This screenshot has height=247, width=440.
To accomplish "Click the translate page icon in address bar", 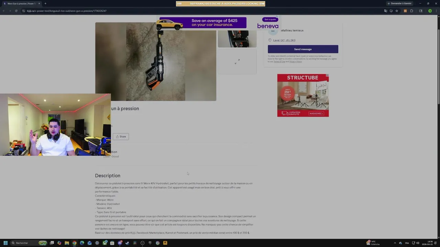I will click(x=386, y=11).
